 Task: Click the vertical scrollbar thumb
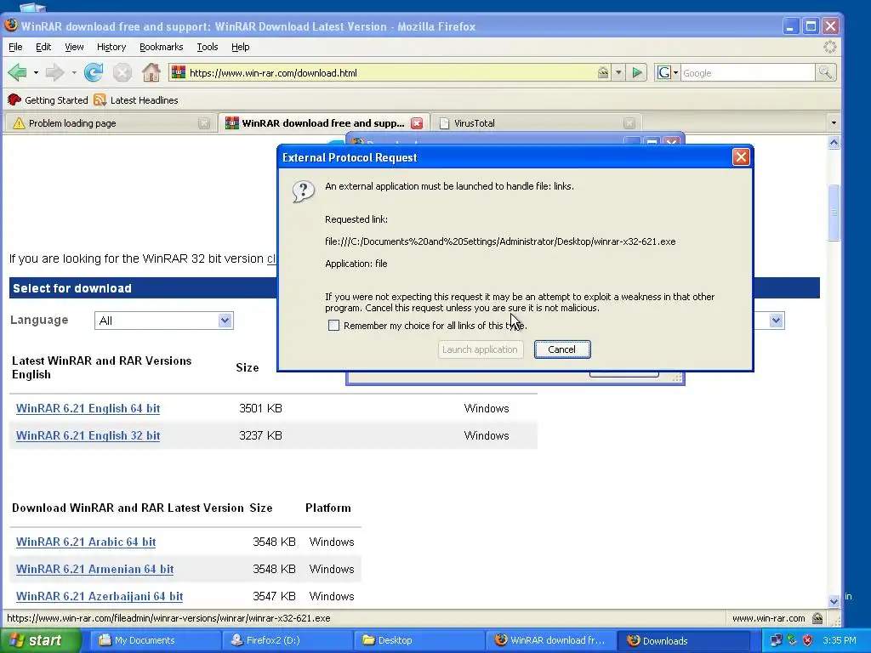click(834, 213)
